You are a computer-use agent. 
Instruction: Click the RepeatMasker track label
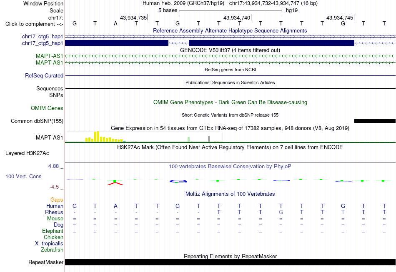click(x=46, y=262)
